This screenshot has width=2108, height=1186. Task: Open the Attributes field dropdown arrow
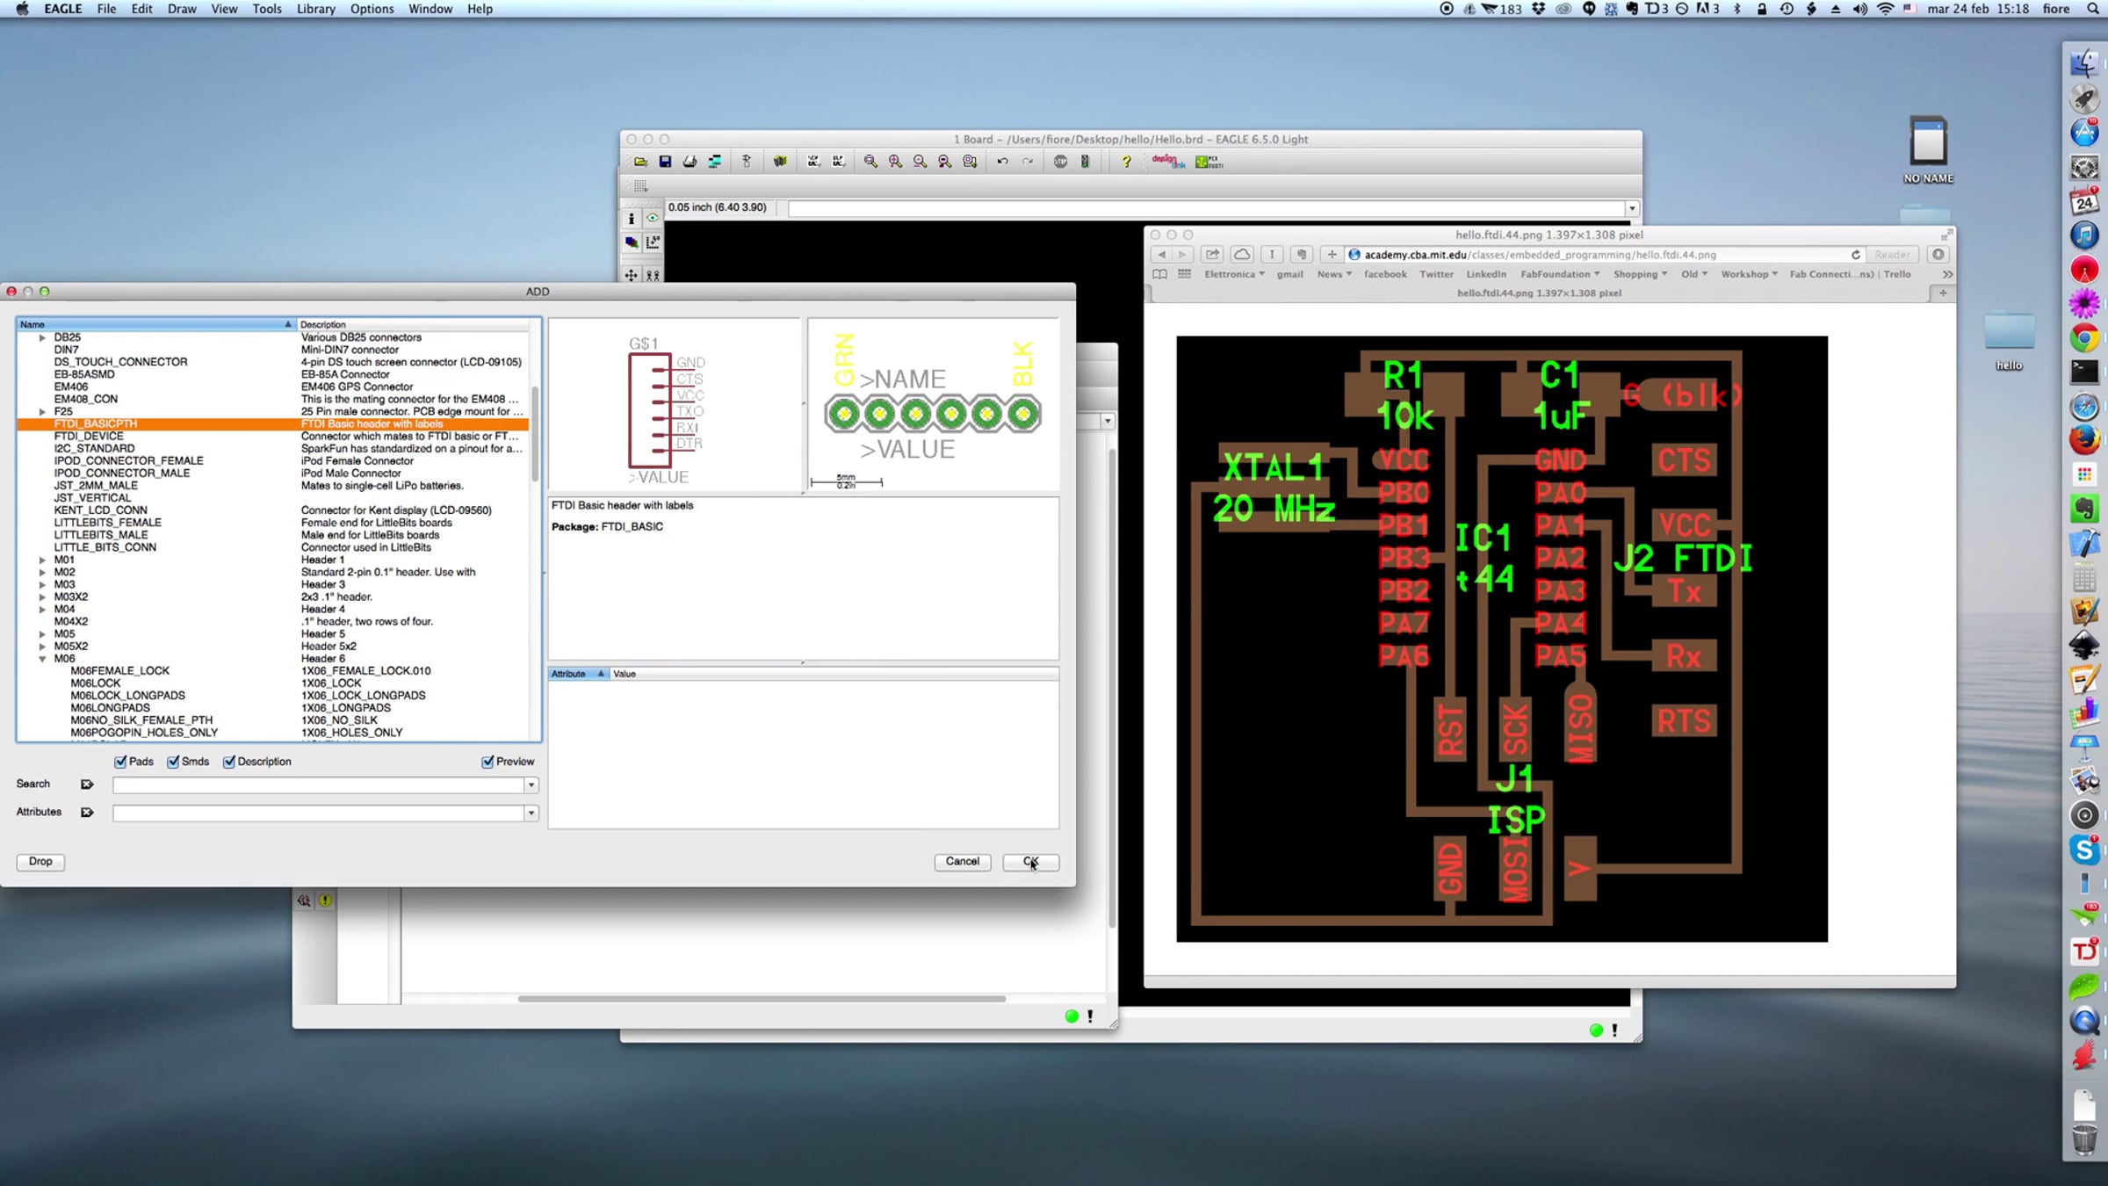[531, 813]
